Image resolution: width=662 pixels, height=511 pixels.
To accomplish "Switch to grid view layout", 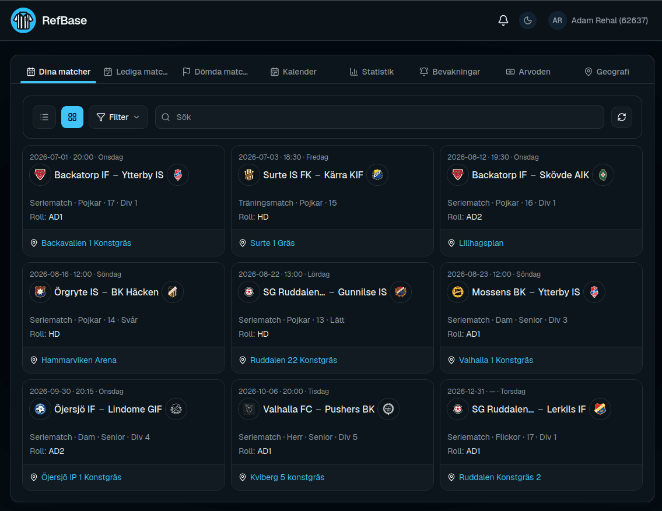I will tap(72, 117).
